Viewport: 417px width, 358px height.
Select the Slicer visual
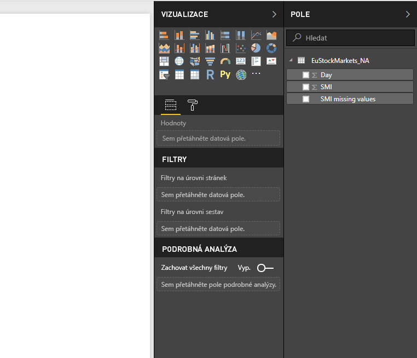coord(164,75)
